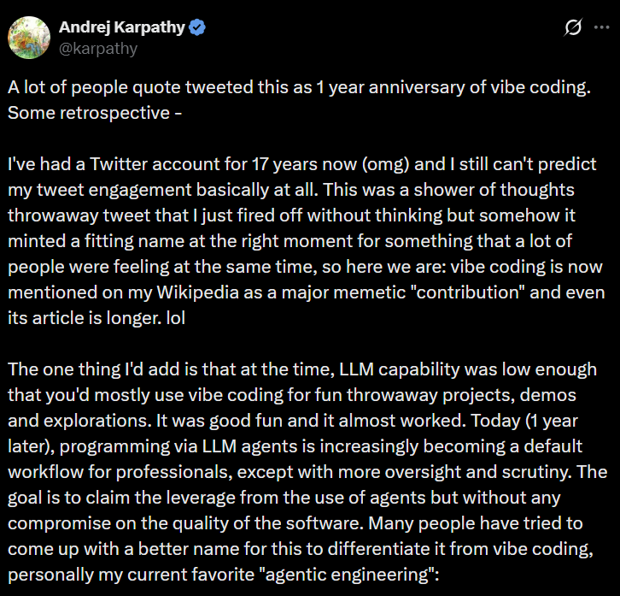This screenshot has width=620, height=596.
Task: Click the @karpathy handle
Action: 97,48
